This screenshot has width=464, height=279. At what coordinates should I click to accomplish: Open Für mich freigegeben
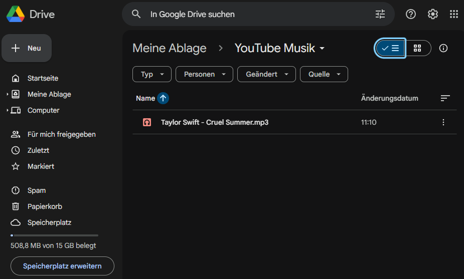[61, 134]
